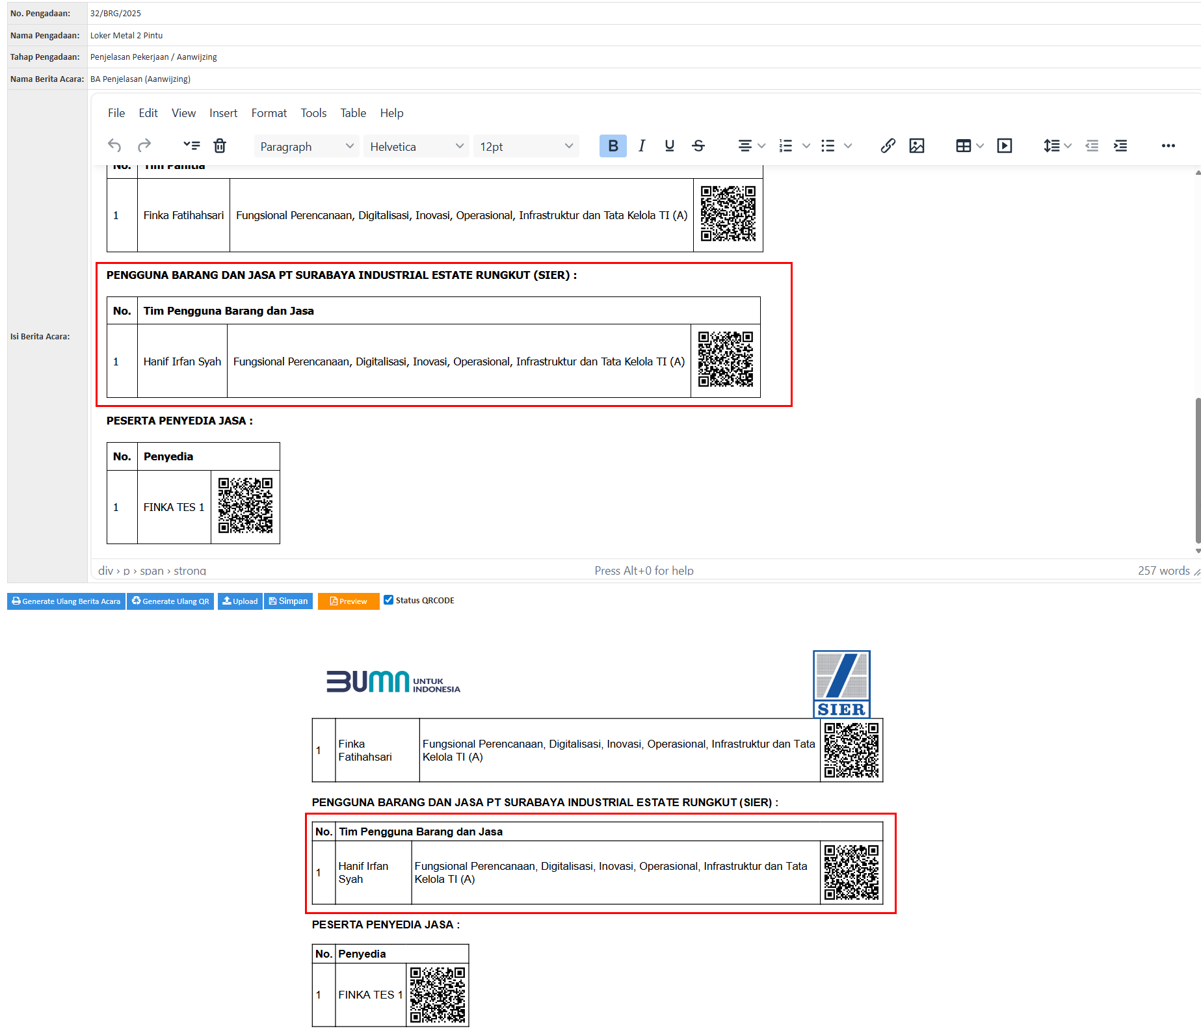1201x1035 pixels.
Task: Select the 'div' element in the path bar
Action: [105, 571]
